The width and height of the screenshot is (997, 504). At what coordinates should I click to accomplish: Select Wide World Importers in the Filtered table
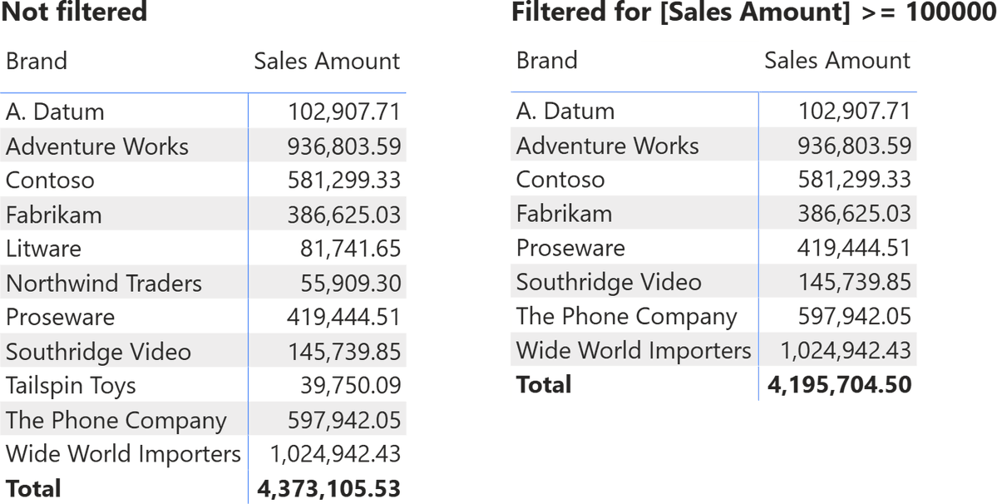(634, 351)
